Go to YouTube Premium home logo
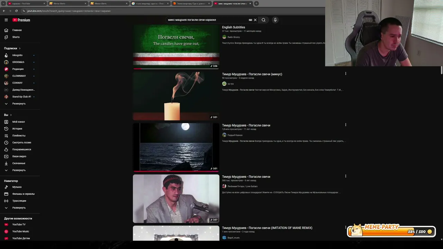The height and width of the screenshot is (249, 443). pyautogui.click(x=21, y=20)
